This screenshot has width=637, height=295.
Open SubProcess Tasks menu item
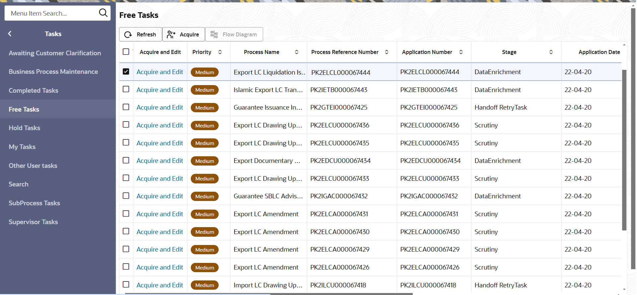(58, 203)
